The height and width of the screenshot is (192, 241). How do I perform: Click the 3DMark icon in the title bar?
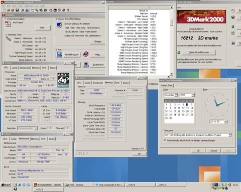[x=3, y=2]
